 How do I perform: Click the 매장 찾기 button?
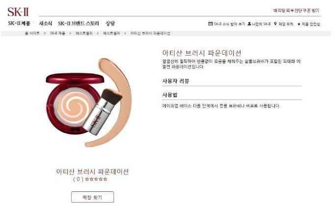pyautogui.click(x=92, y=197)
